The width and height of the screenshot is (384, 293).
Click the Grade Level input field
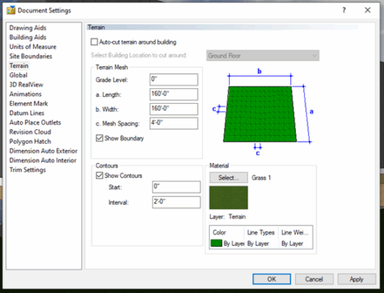(x=174, y=79)
